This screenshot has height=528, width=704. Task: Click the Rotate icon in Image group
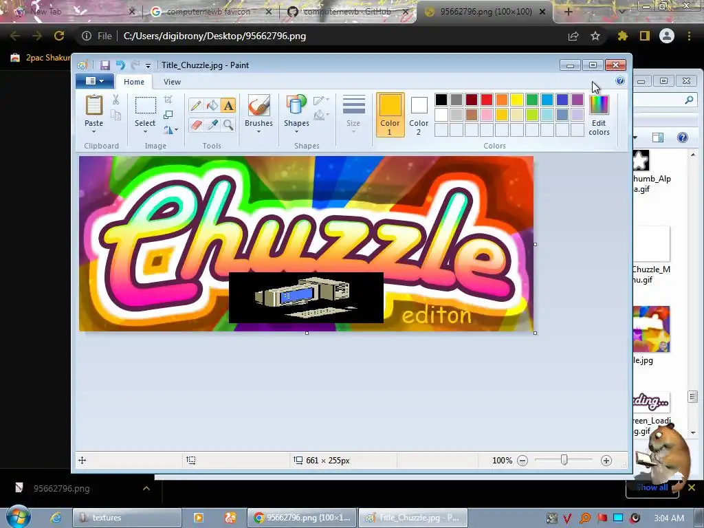[x=168, y=130]
